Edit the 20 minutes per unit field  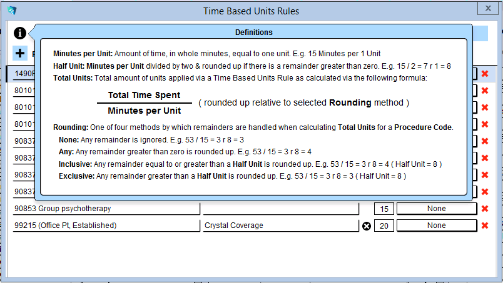(x=384, y=226)
